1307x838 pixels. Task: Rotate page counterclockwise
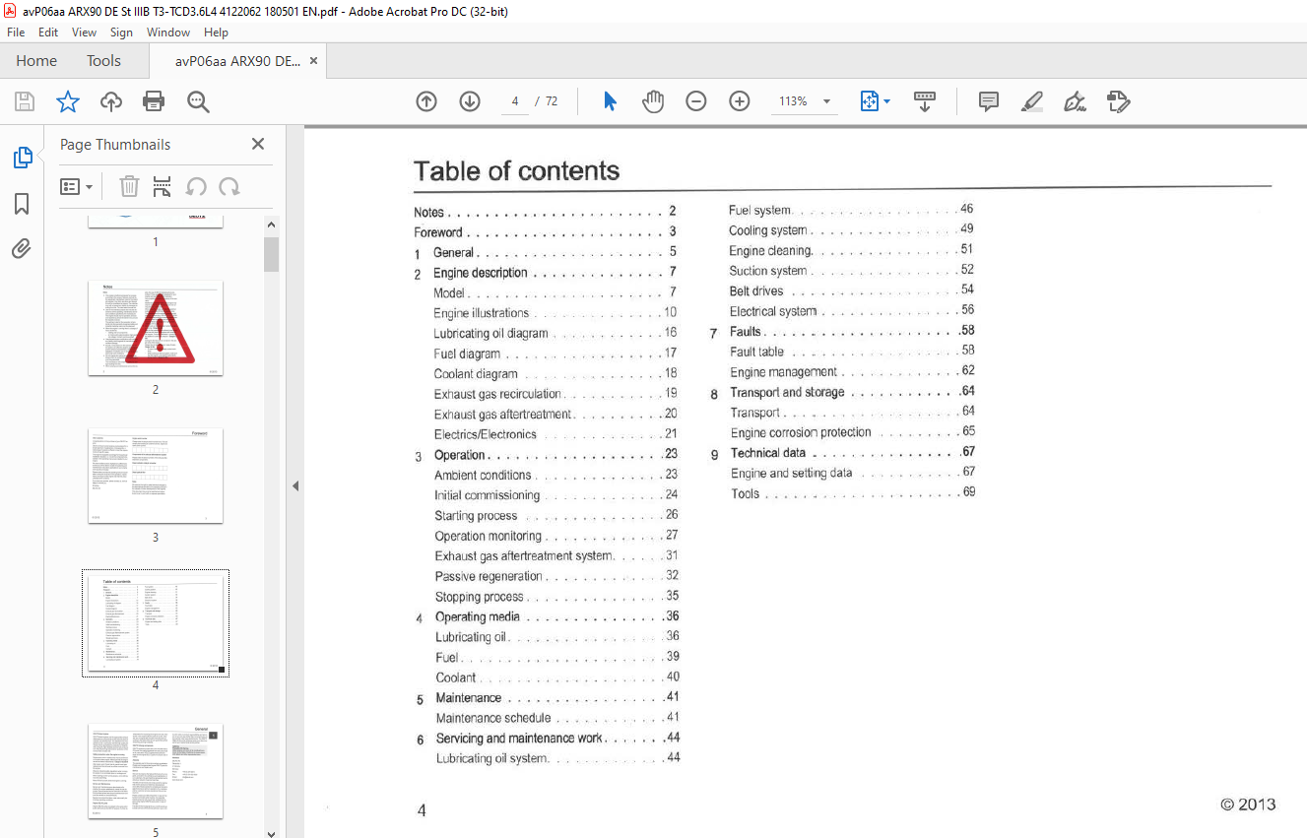(x=196, y=186)
